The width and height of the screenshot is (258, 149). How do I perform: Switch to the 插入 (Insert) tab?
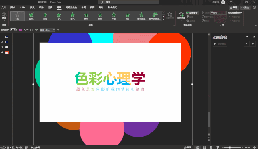[x=32, y=8]
